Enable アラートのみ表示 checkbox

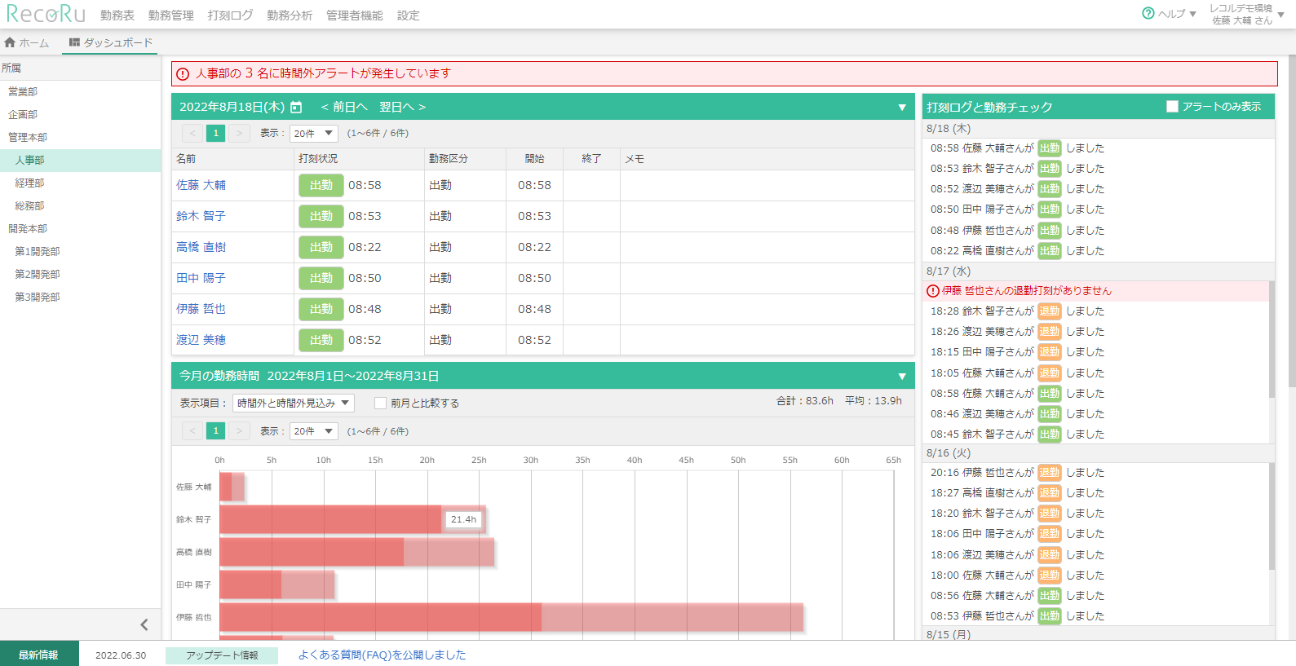coord(1172,107)
